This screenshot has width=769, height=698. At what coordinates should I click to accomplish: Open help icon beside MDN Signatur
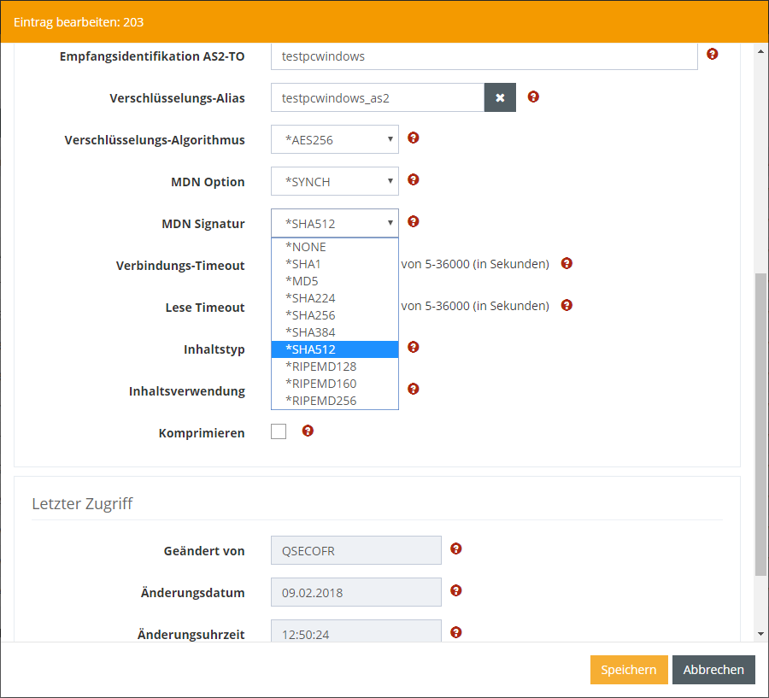click(414, 221)
